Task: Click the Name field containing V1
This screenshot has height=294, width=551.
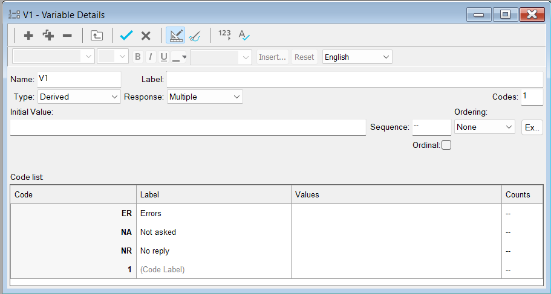Action: tap(79, 79)
